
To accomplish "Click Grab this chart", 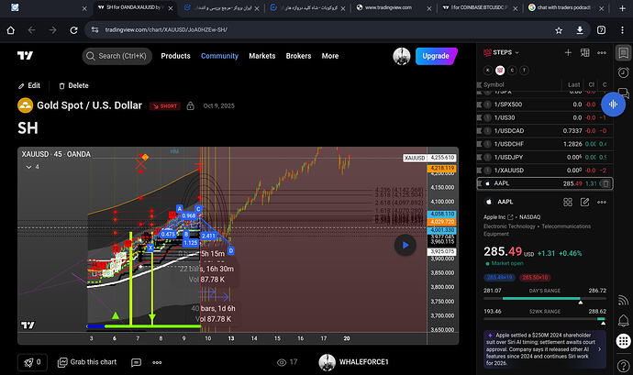I will 87,362.
